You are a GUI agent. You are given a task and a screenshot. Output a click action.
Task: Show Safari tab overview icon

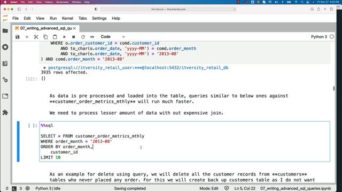pyautogui.click(x=331, y=9)
